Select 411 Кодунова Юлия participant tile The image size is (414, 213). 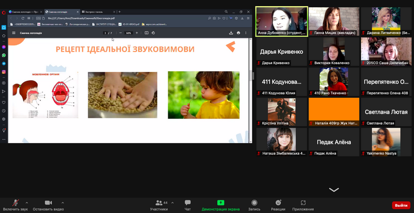click(x=282, y=82)
